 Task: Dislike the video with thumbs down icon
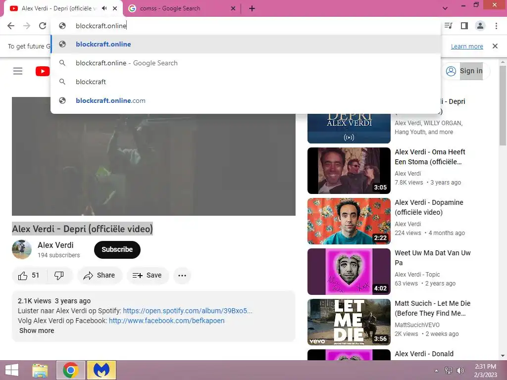(59, 275)
